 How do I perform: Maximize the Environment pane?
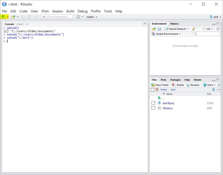pyautogui.click(x=218, y=24)
